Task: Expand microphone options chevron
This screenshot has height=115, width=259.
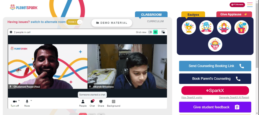Action: [31, 100]
